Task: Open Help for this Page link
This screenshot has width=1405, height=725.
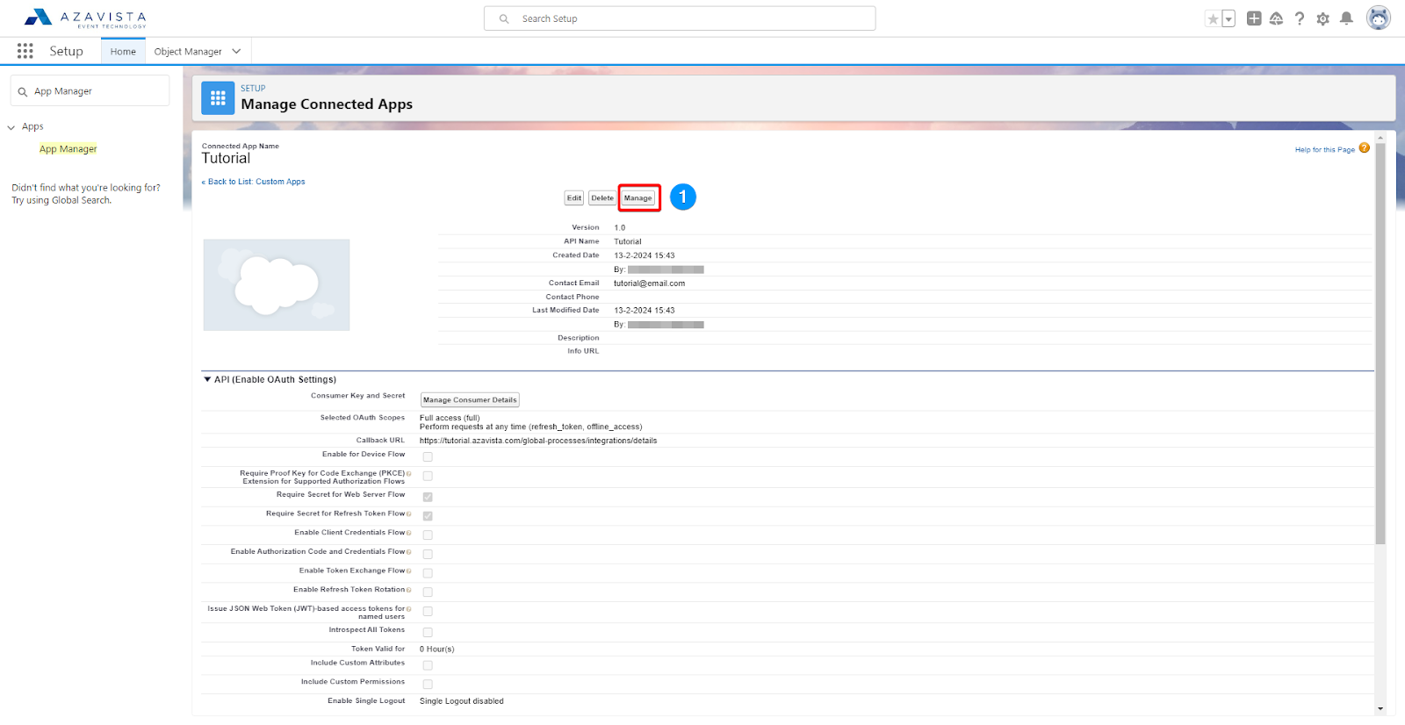Action: tap(1325, 150)
